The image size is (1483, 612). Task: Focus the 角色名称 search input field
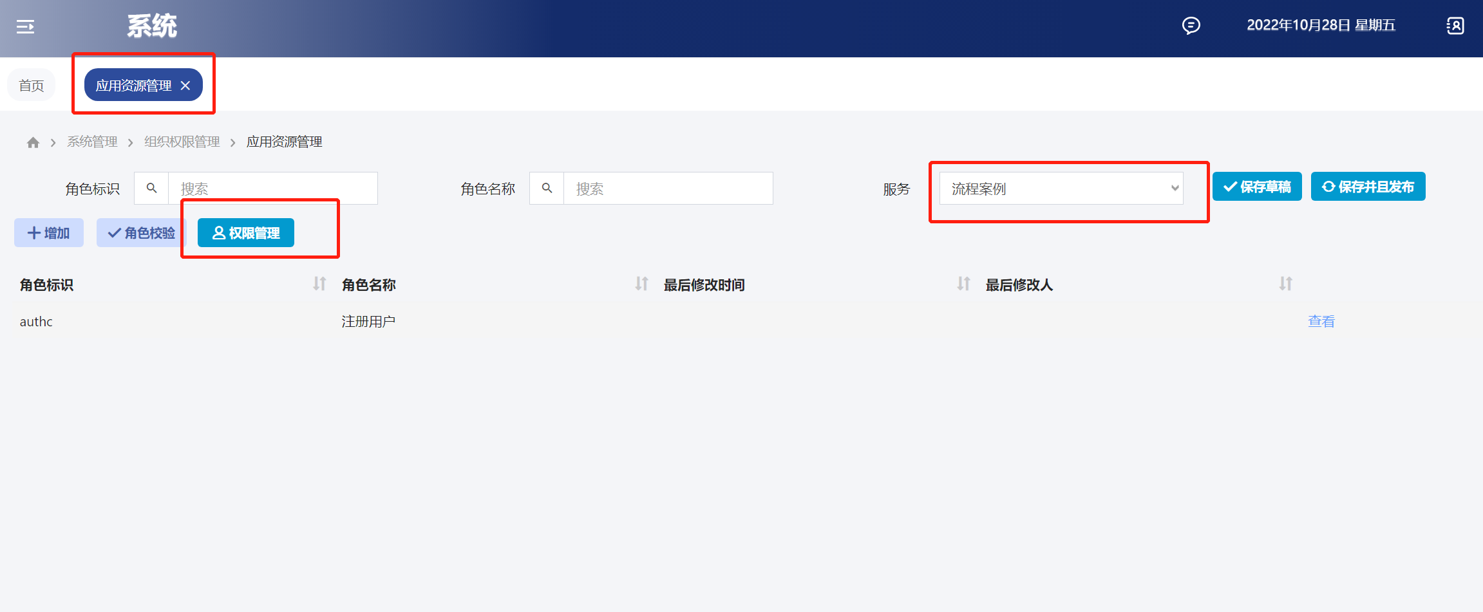pyautogui.click(x=667, y=188)
